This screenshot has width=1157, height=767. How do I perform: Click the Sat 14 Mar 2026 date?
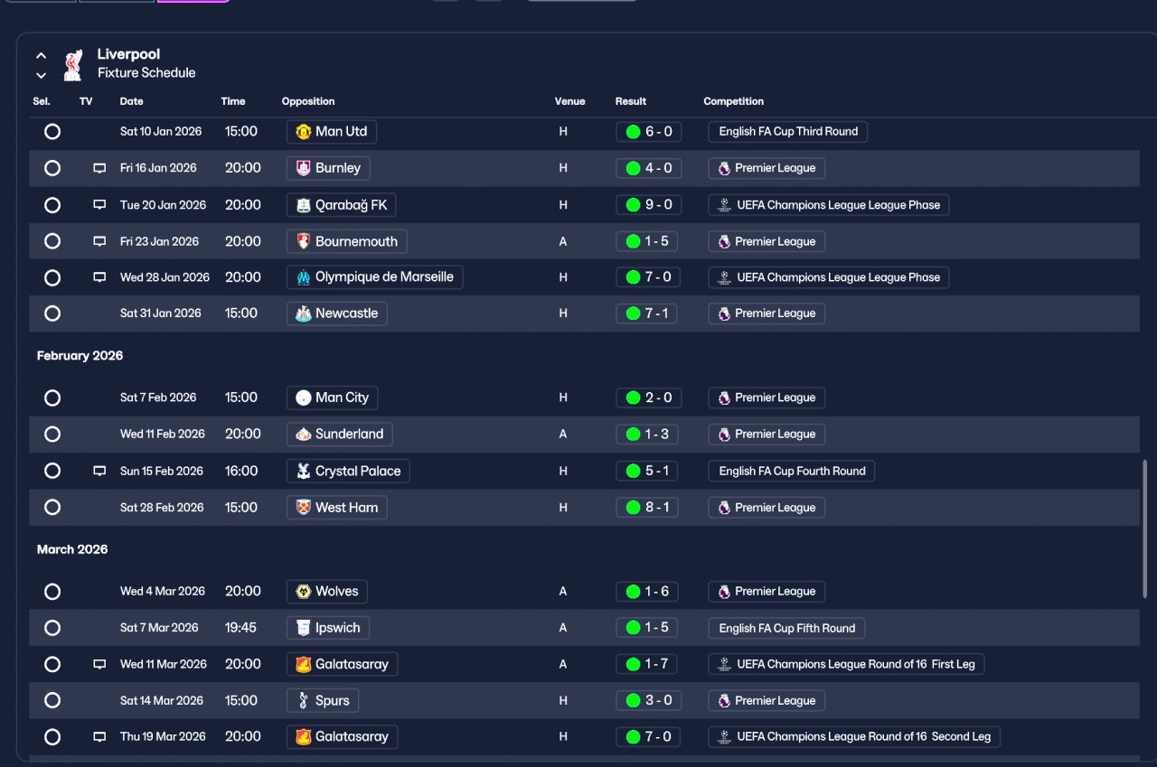(163, 700)
